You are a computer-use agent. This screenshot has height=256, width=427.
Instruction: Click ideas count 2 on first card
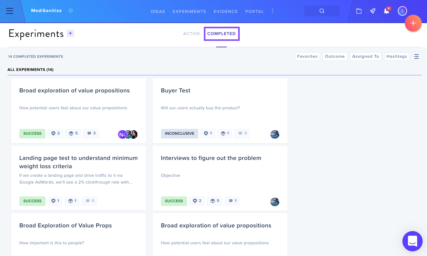pos(56,133)
